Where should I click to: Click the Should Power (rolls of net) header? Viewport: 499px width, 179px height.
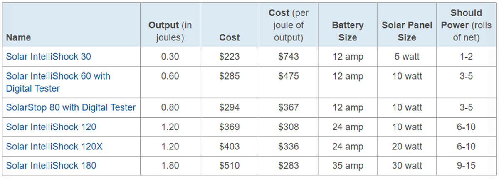click(x=466, y=25)
